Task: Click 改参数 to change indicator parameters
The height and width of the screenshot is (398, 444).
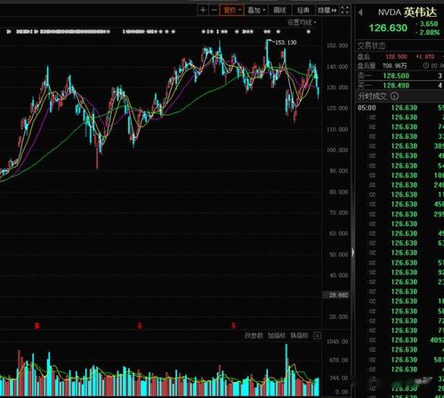Action: pos(254,336)
